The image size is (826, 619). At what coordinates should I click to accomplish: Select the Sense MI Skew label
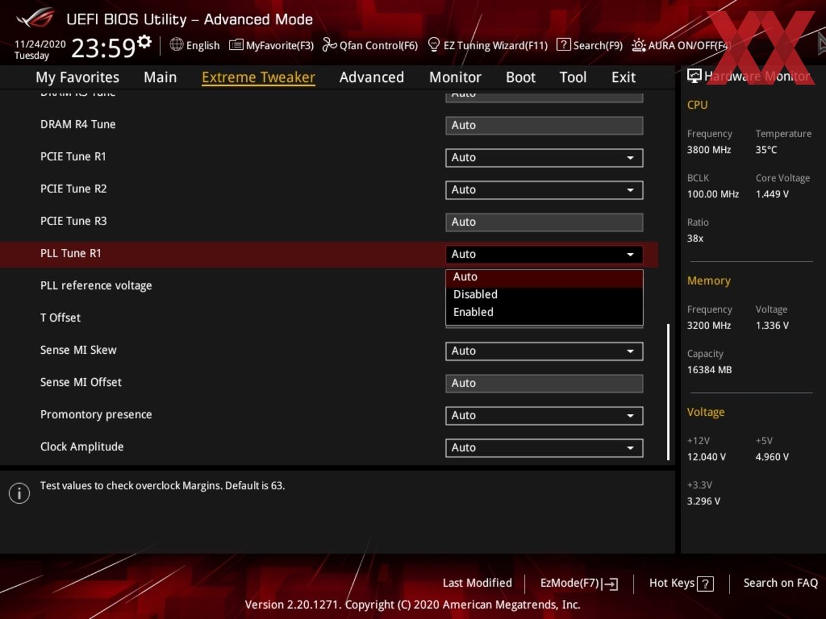(x=78, y=350)
